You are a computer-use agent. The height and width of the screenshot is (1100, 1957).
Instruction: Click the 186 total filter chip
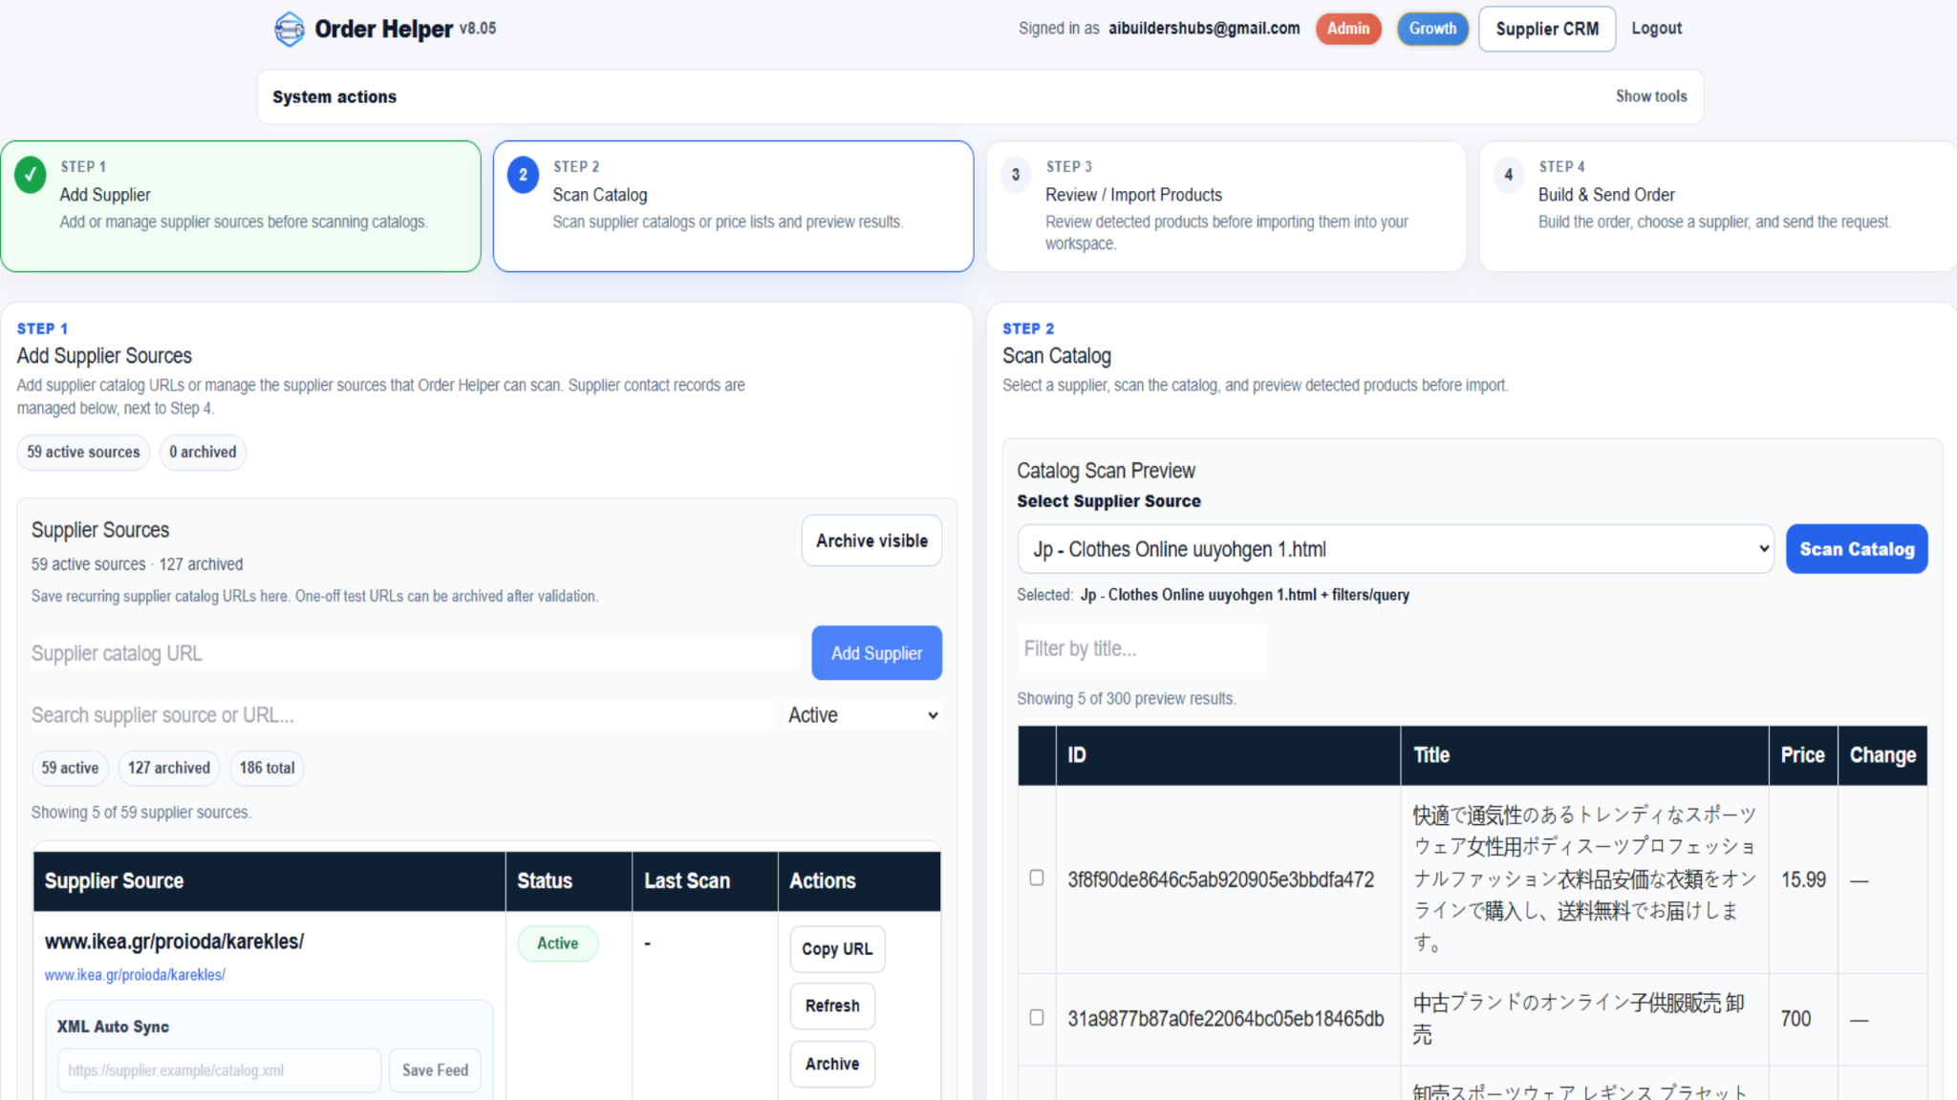click(x=267, y=768)
